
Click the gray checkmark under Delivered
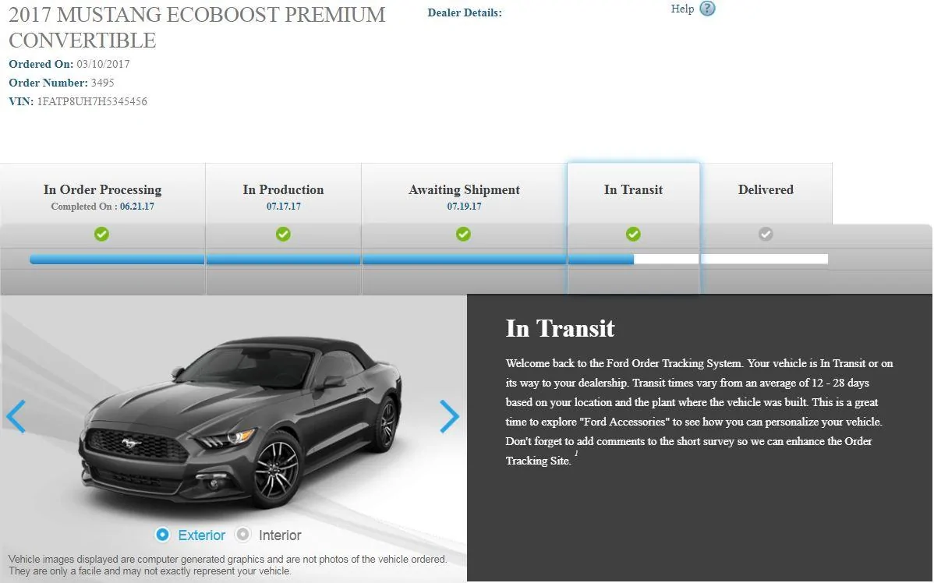[766, 234]
